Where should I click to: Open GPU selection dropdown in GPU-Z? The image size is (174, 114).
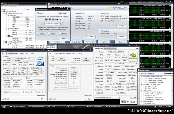click(108, 97)
